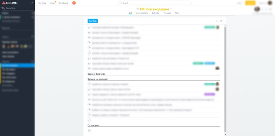
Task: Select the List tab
Action: click(x=131, y=13)
